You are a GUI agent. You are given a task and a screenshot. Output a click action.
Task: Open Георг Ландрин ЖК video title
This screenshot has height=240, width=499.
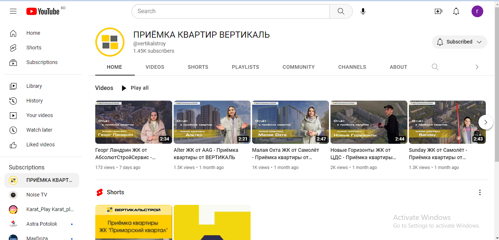click(126, 154)
